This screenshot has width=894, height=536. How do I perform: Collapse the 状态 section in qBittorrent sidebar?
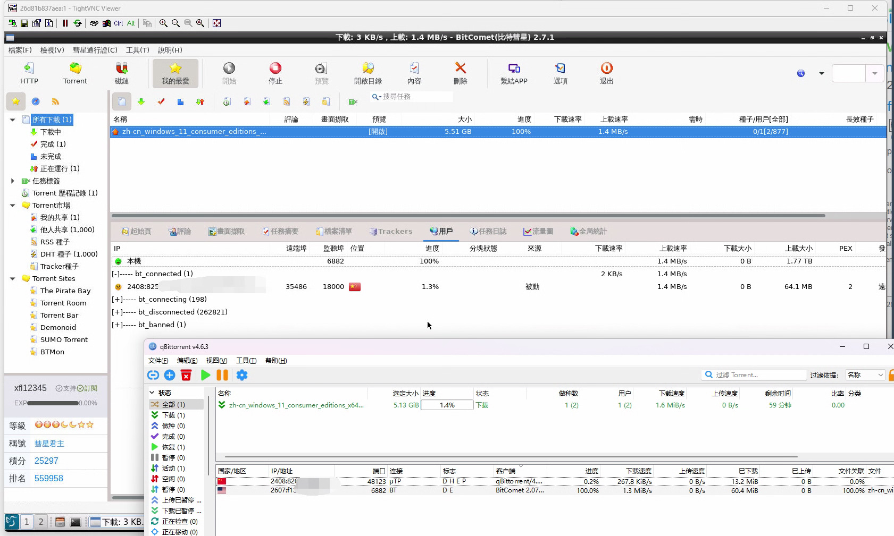click(152, 393)
